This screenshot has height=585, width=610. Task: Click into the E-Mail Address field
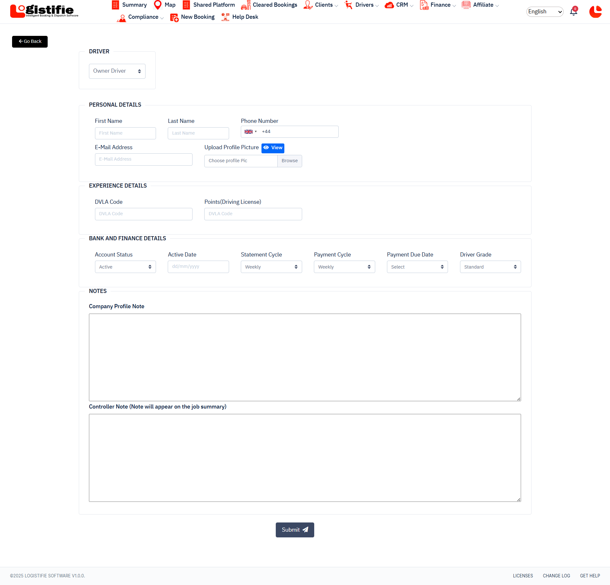coord(144,159)
